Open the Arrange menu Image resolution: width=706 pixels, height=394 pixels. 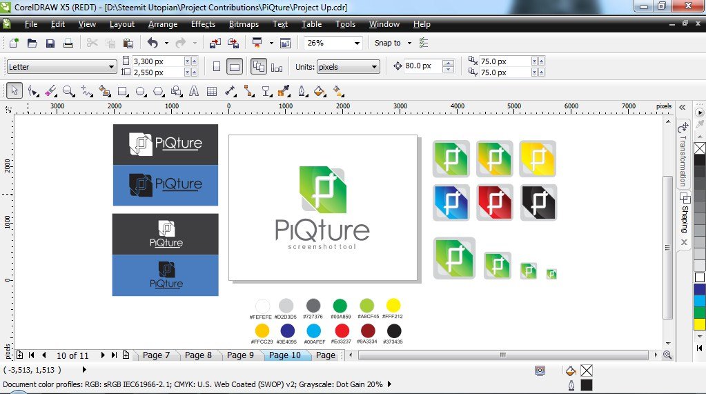(163, 24)
